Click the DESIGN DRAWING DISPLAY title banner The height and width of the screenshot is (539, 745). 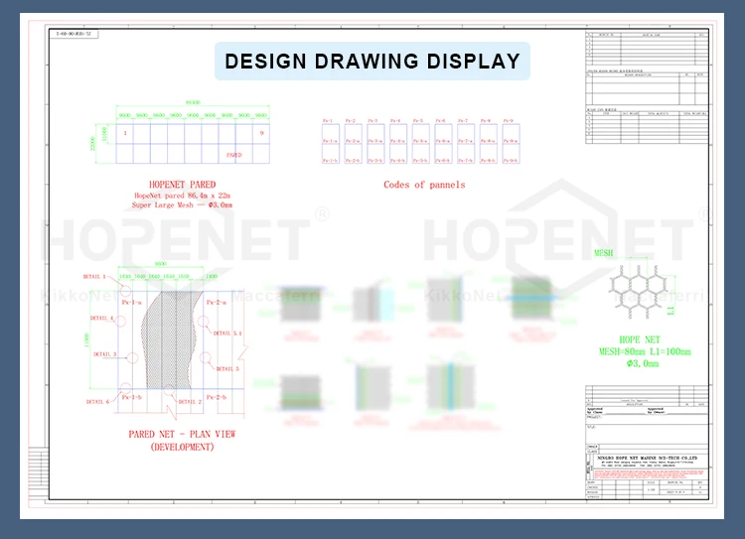[372, 62]
